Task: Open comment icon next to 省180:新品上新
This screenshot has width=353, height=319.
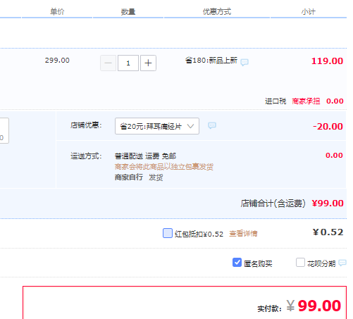Action: [x=244, y=62]
